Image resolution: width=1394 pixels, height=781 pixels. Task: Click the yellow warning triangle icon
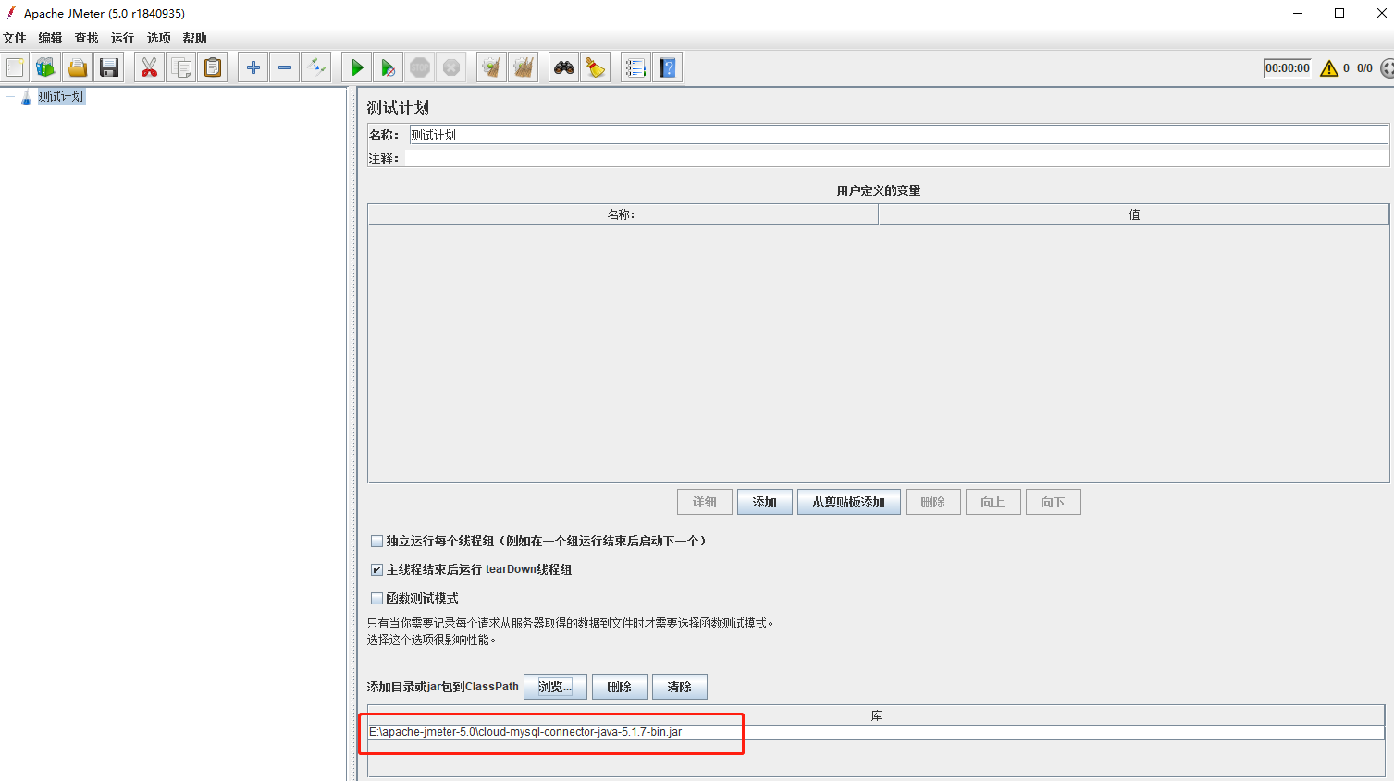(1329, 68)
